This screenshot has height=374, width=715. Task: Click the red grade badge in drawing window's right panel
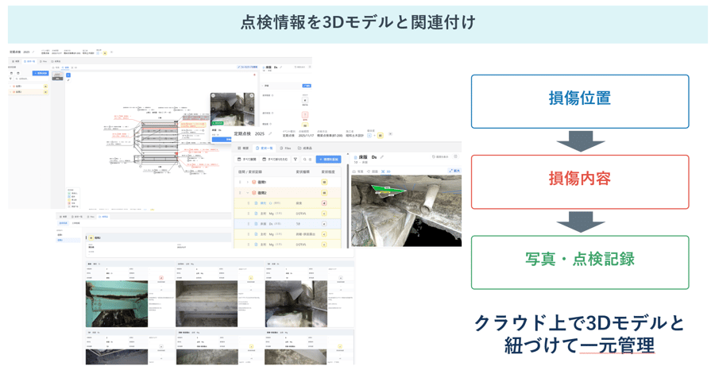click(x=305, y=115)
